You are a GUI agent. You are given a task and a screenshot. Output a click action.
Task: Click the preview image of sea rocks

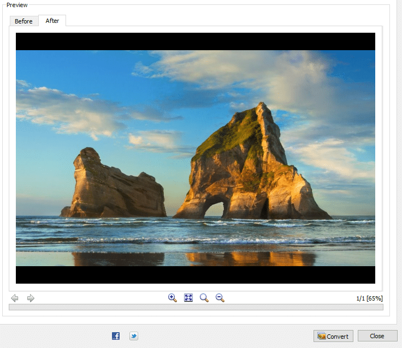point(196,158)
